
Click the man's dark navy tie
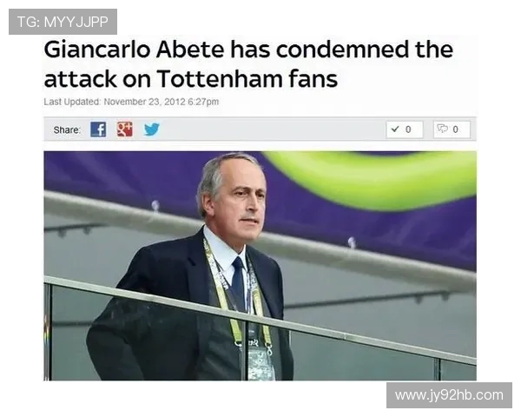pyautogui.click(x=239, y=282)
